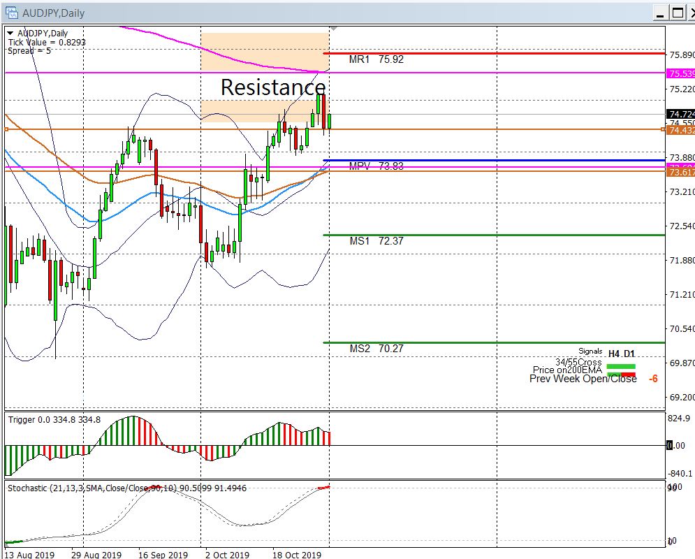This screenshot has width=695, height=559.
Task: Click the black triangle beside AUDJPY,Daily label
Action: 10,33
